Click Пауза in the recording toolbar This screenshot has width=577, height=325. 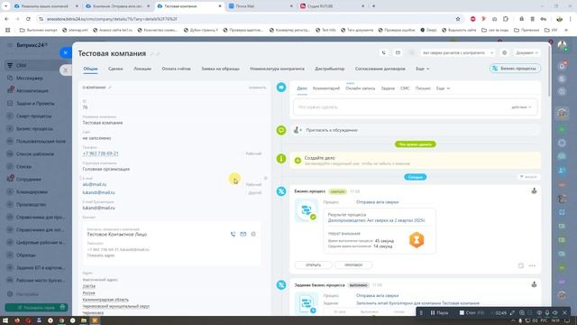(x=439, y=312)
